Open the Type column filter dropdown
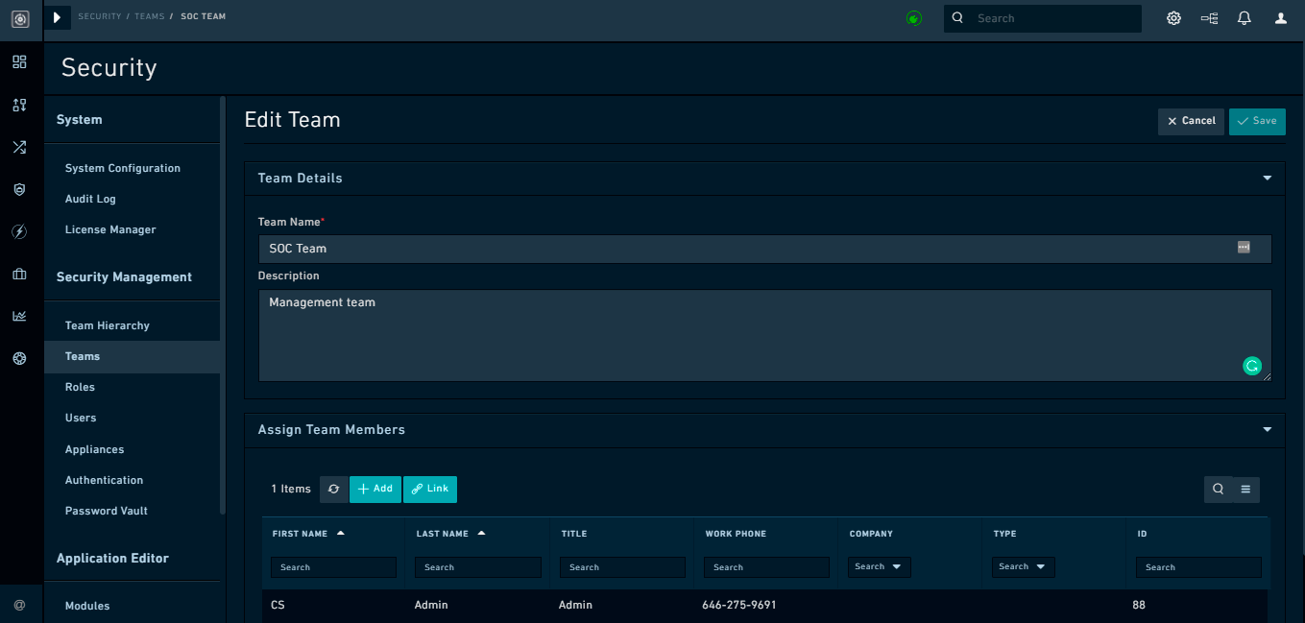Screen dimensions: 1305x623 1023,566
